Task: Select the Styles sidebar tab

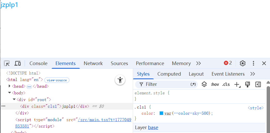Action: [143, 74]
